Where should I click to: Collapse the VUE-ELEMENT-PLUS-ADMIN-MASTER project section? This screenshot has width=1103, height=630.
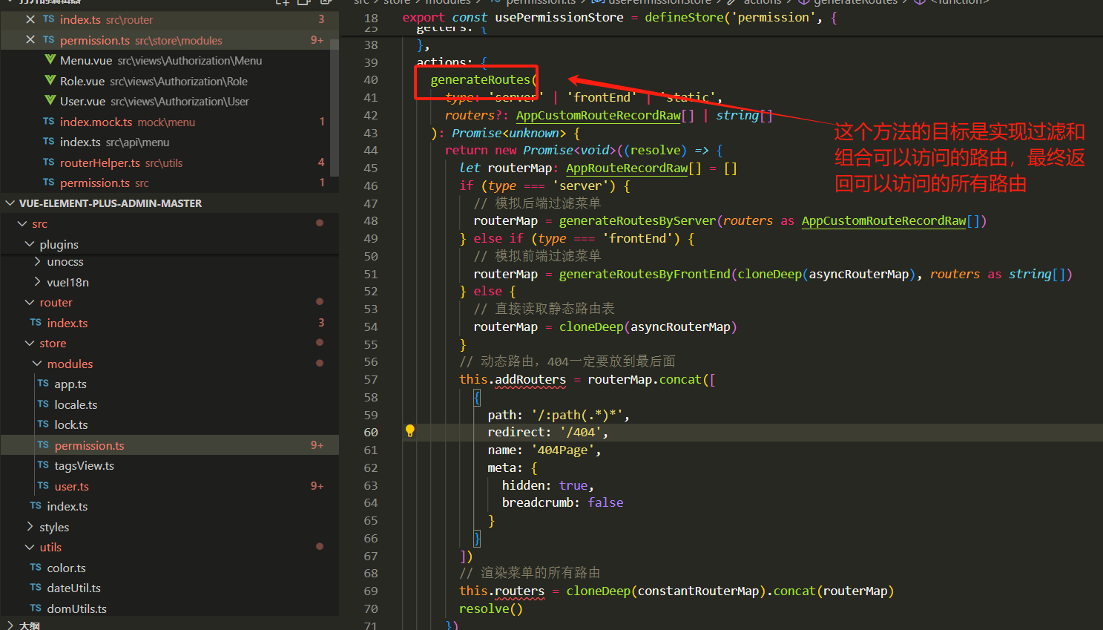(10, 203)
